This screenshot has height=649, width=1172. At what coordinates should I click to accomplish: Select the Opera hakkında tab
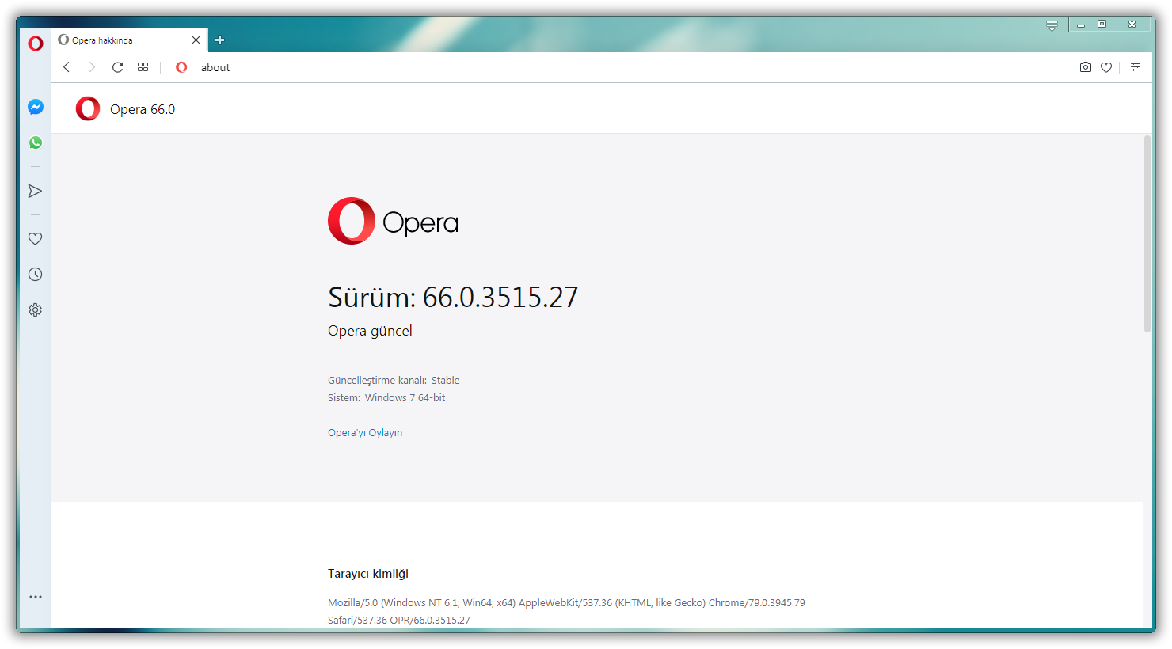tap(129, 40)
